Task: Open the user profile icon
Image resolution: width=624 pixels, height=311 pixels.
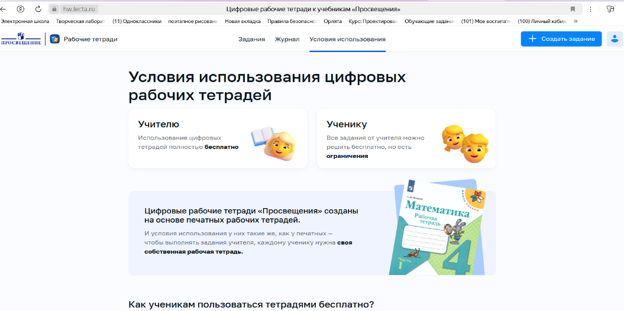Action: tap(615, 39)
